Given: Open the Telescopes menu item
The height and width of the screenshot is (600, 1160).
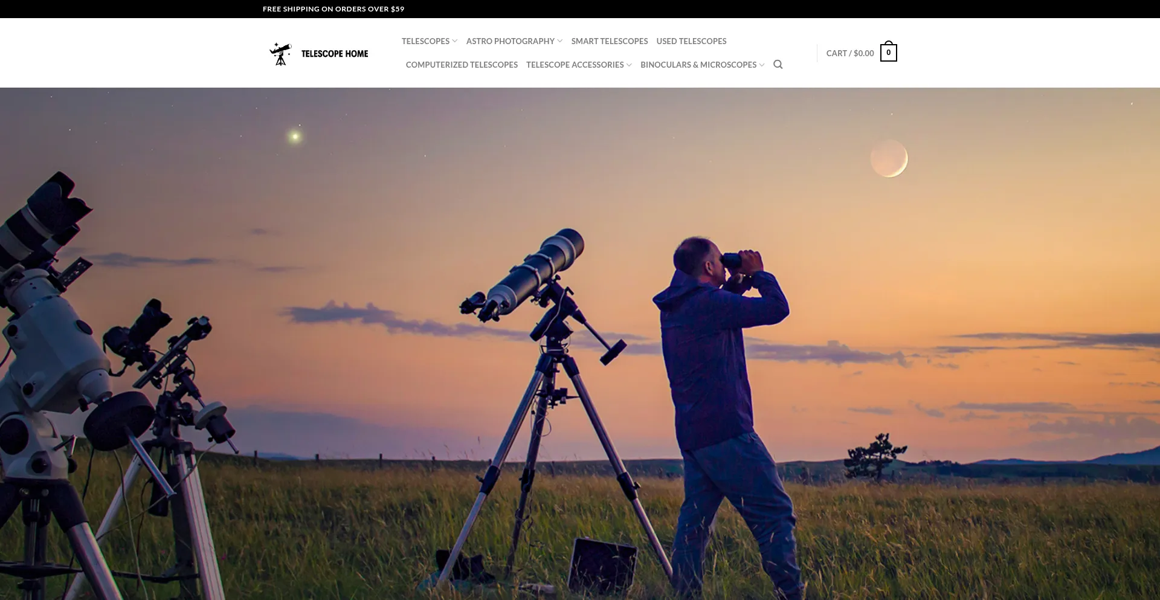Looking at the screenshot, I should pos(425,41).
